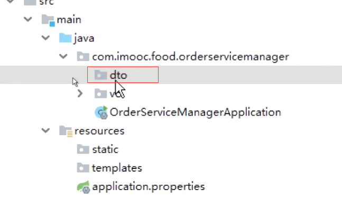This screenshot has height=198, width=342.
Task: Select the com.imooc.food.orderservicemanager package label
Action: [x=191, y=57]
